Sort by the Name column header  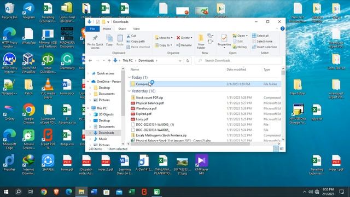pyautogui.click(x=135, y=69)
